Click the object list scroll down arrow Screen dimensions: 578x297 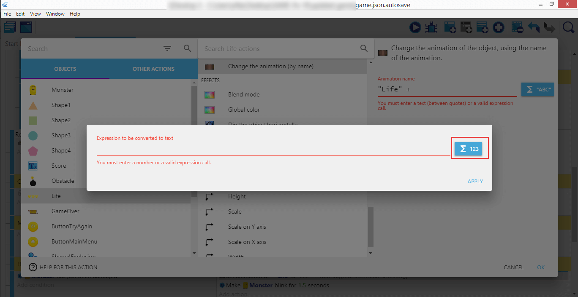pos(194,253)
